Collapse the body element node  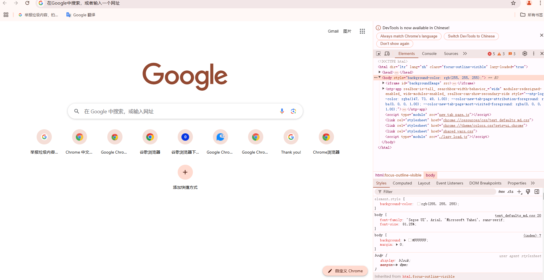pos(380,77)
